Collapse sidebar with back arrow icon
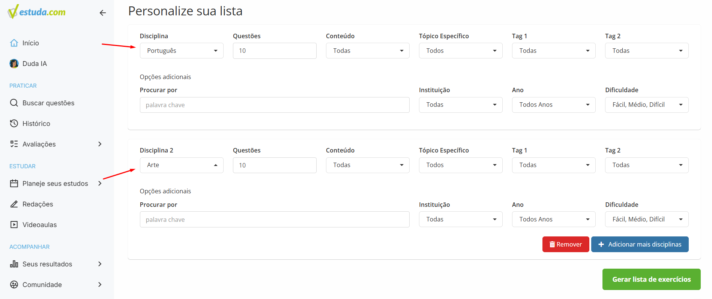This screenshot has width=712, height=299. pos(103,13)
